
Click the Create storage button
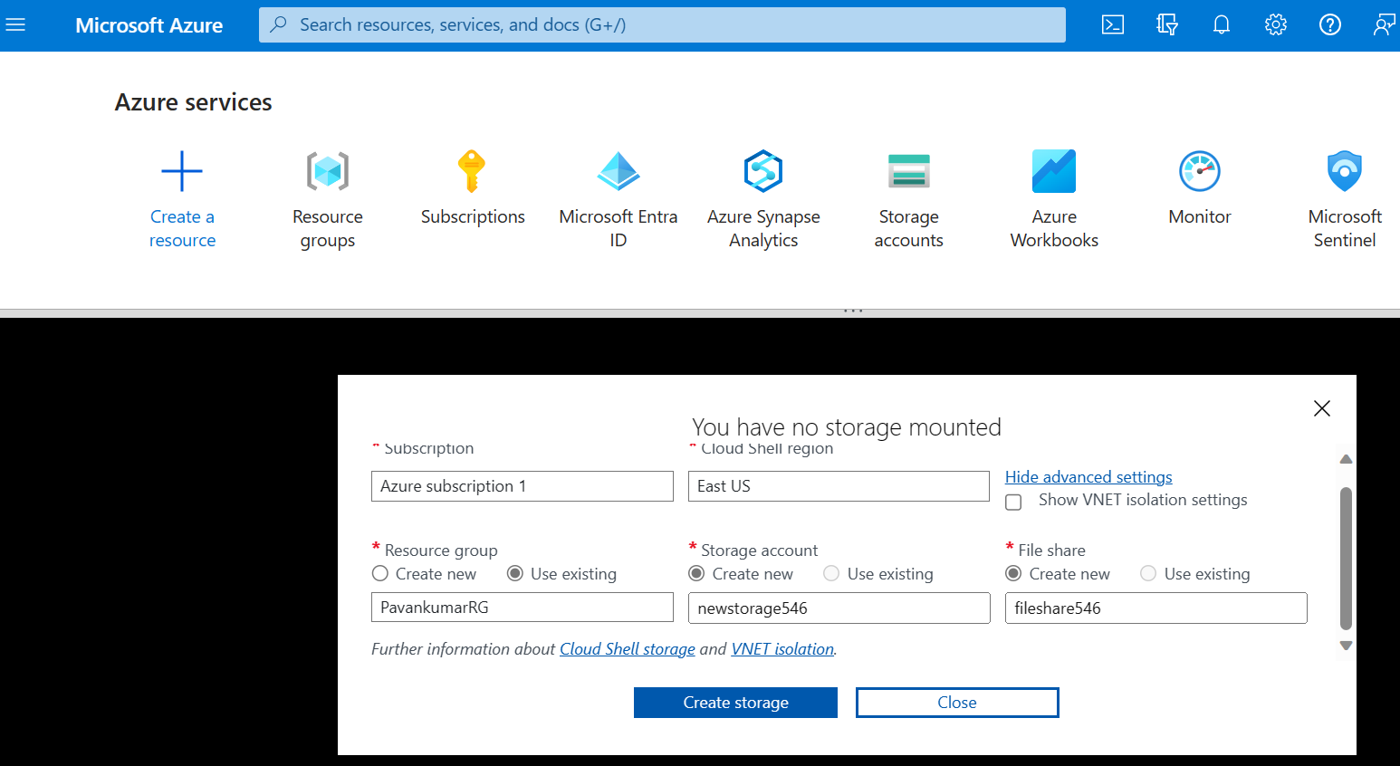735,703
